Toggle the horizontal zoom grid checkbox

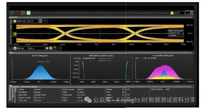[47, 48]
